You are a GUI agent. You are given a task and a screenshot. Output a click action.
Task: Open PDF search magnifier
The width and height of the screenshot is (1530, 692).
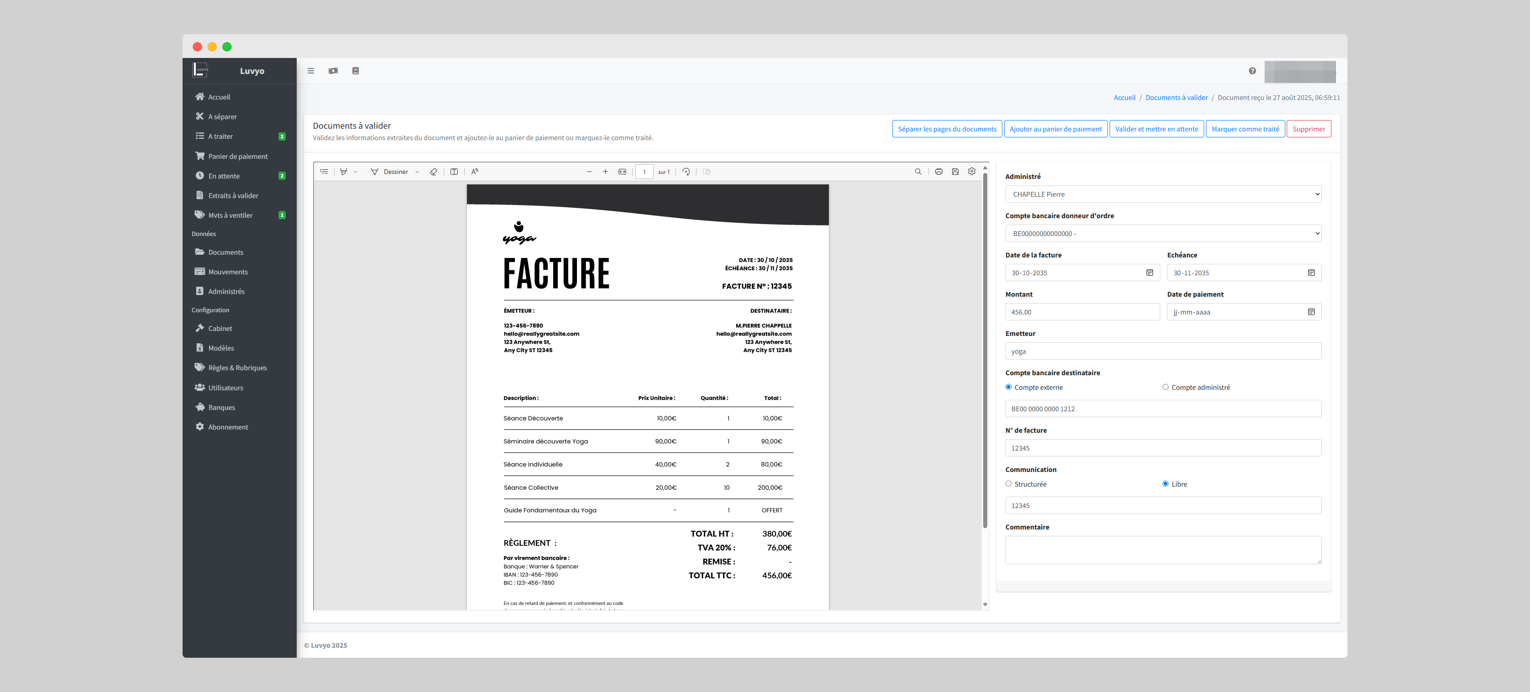917,172
